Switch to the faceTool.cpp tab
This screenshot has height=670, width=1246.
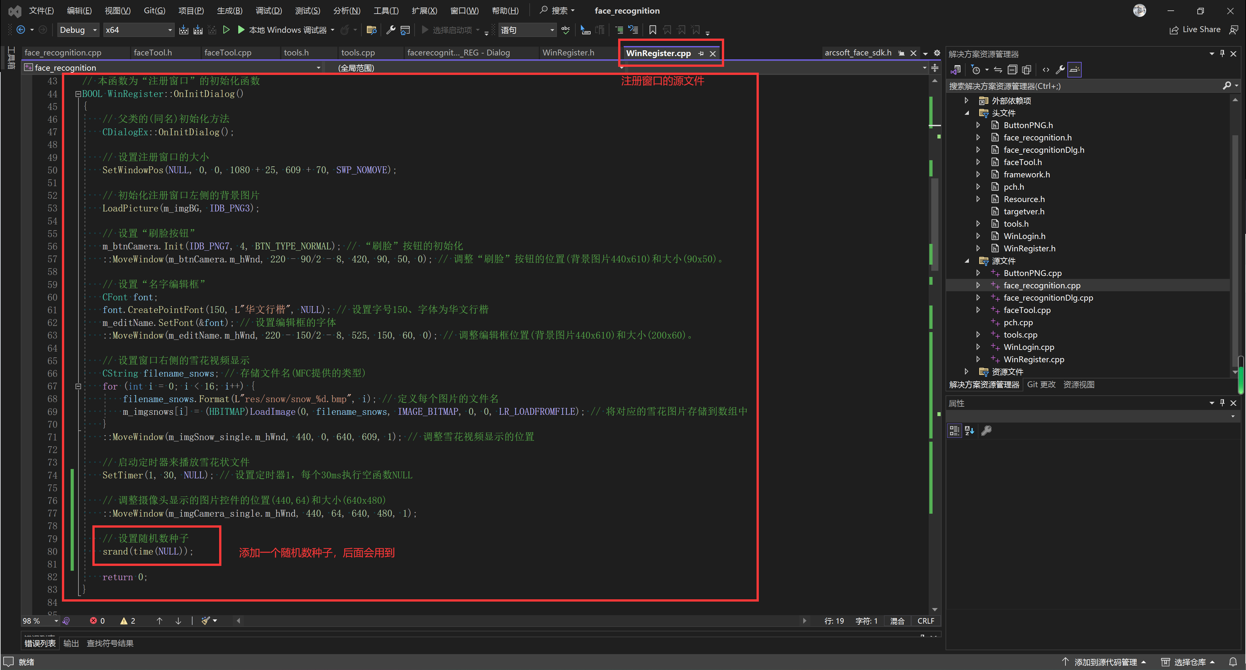228,53
